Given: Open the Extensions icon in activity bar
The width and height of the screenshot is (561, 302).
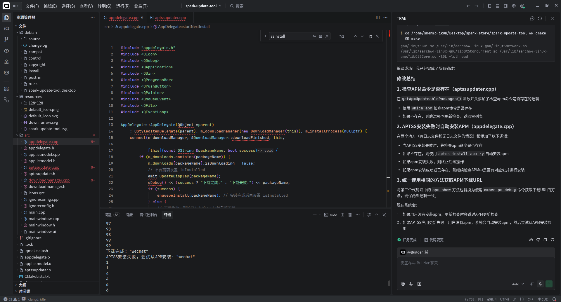Looking at the screenshot, I should tap(6, 89).
